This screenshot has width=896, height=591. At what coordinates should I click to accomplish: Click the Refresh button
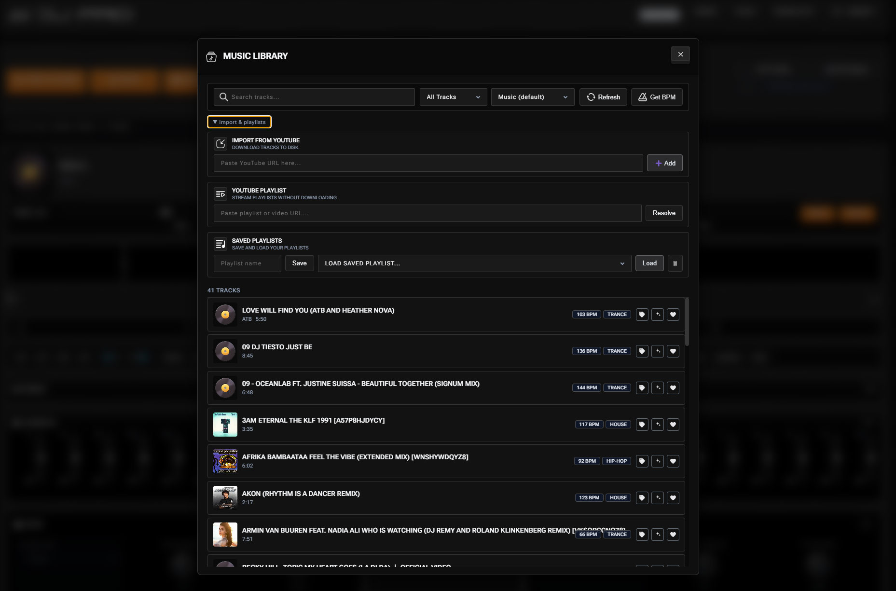point(603,97)
